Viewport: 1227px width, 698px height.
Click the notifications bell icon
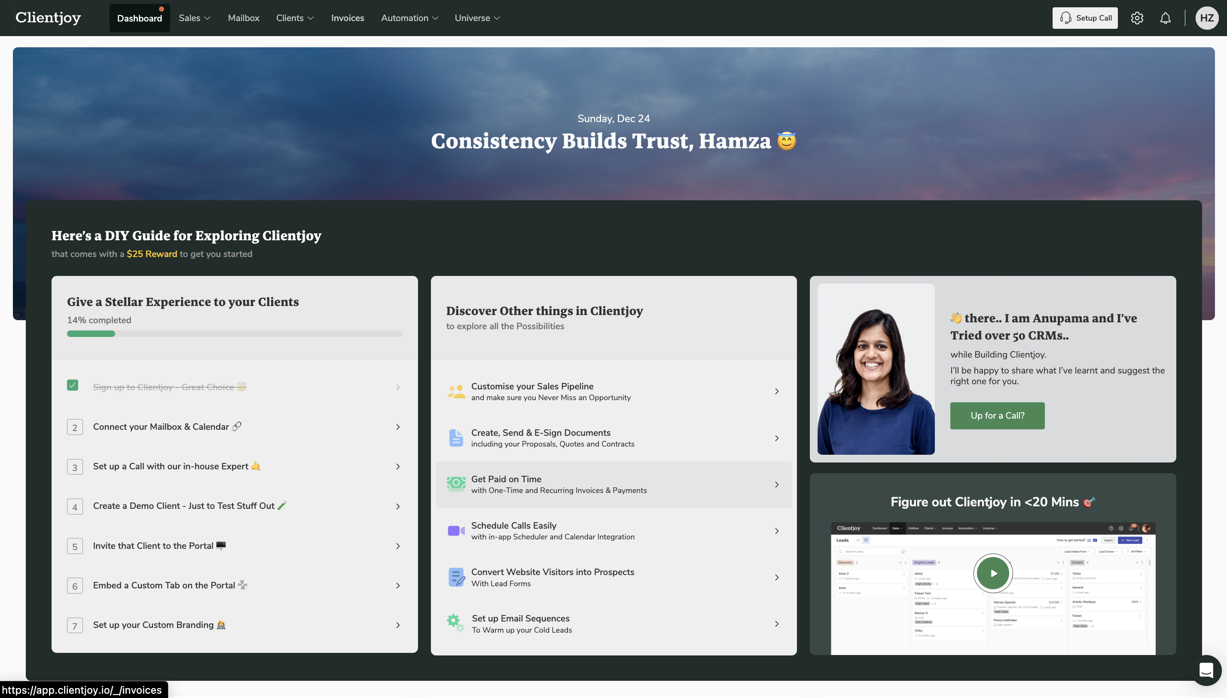point(1165,18)
